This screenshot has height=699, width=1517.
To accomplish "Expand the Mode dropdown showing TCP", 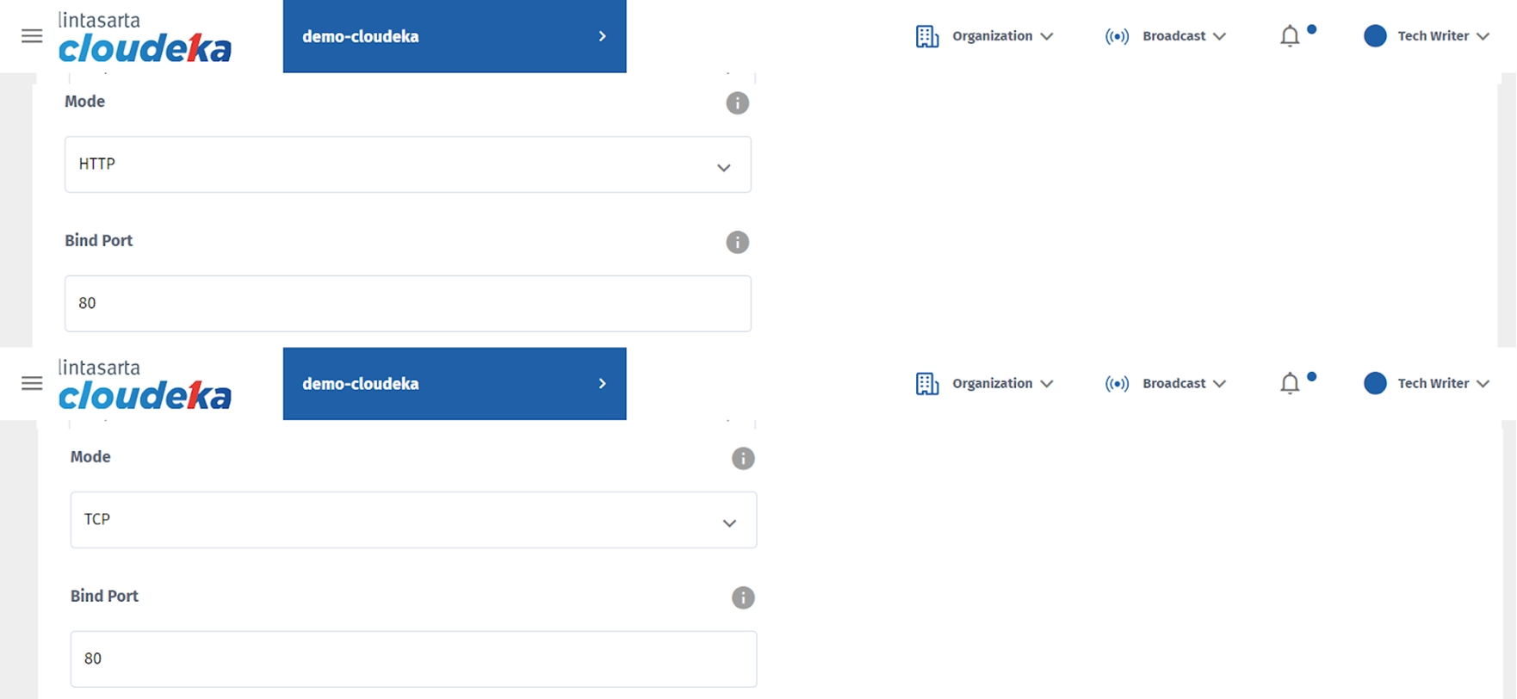I will tap(413, 520).
